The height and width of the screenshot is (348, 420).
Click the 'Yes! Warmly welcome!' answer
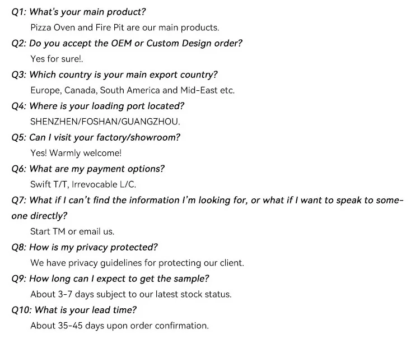[76, 153]
